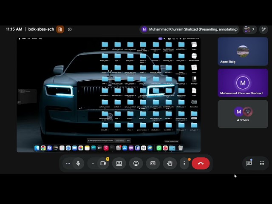Image resolution: width=272 pixels, height=204 pixels.
Task: Select the python_revision folder
Action: (105, 103)
